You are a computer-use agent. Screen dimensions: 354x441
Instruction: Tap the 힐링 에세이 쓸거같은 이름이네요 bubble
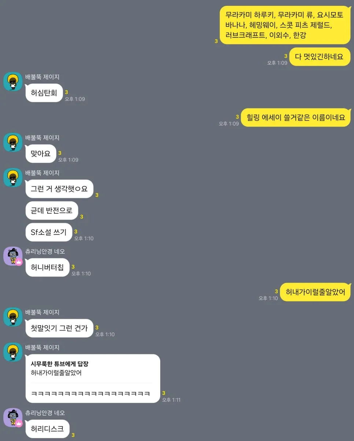click(x=296, y=118)
